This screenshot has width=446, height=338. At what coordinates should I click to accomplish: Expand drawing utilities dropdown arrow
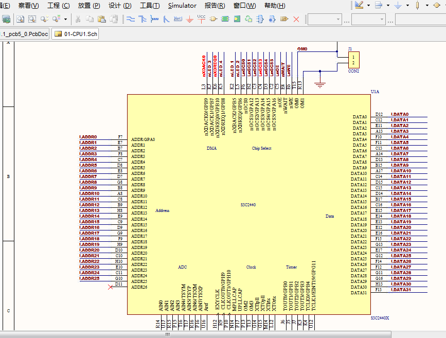pos(368,6)
